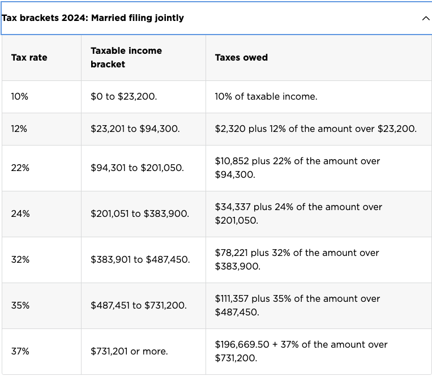Click the 'Taxes owed' column header
The image size is (432, 376).
pos(319,58)
